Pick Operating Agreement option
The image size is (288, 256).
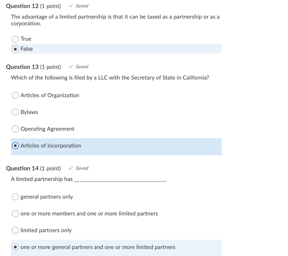click(15, 129)
